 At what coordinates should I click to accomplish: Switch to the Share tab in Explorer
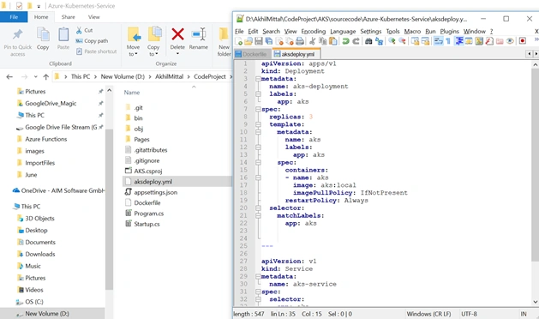[68, 17]
